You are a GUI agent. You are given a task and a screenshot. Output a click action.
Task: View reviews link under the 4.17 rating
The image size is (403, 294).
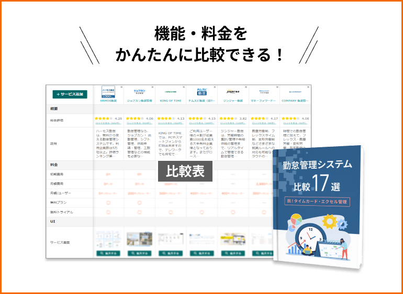point(264,123)
